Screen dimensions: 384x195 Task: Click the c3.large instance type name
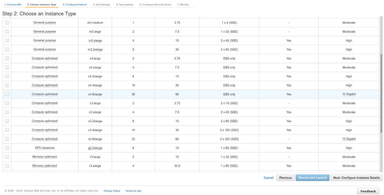(x=95, y=103)
